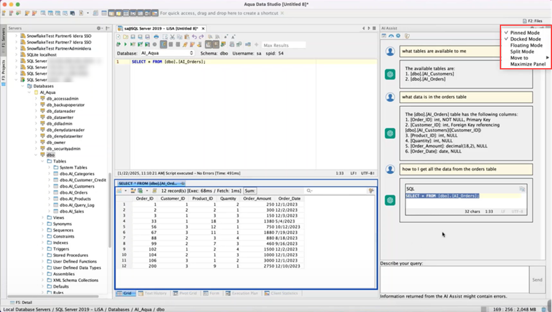The height and width of the screenshot is (312, 552).
Task: Click the Print icon in editor toolbar
Action: 156,37
